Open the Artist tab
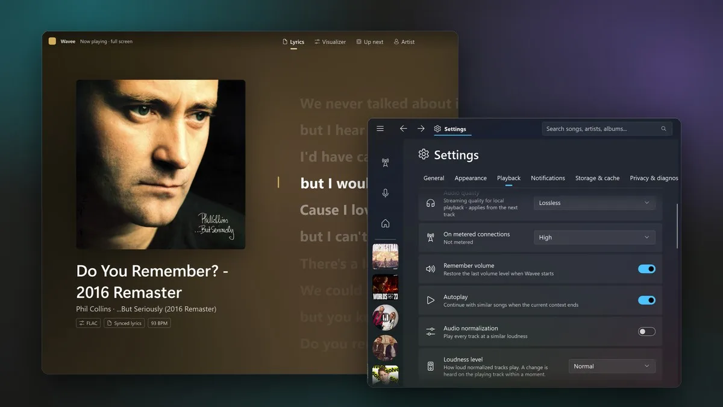 [404, 42]
